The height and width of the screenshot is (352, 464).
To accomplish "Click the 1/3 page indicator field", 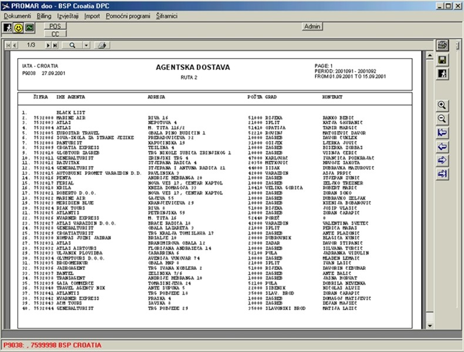I will coord(31,45).
